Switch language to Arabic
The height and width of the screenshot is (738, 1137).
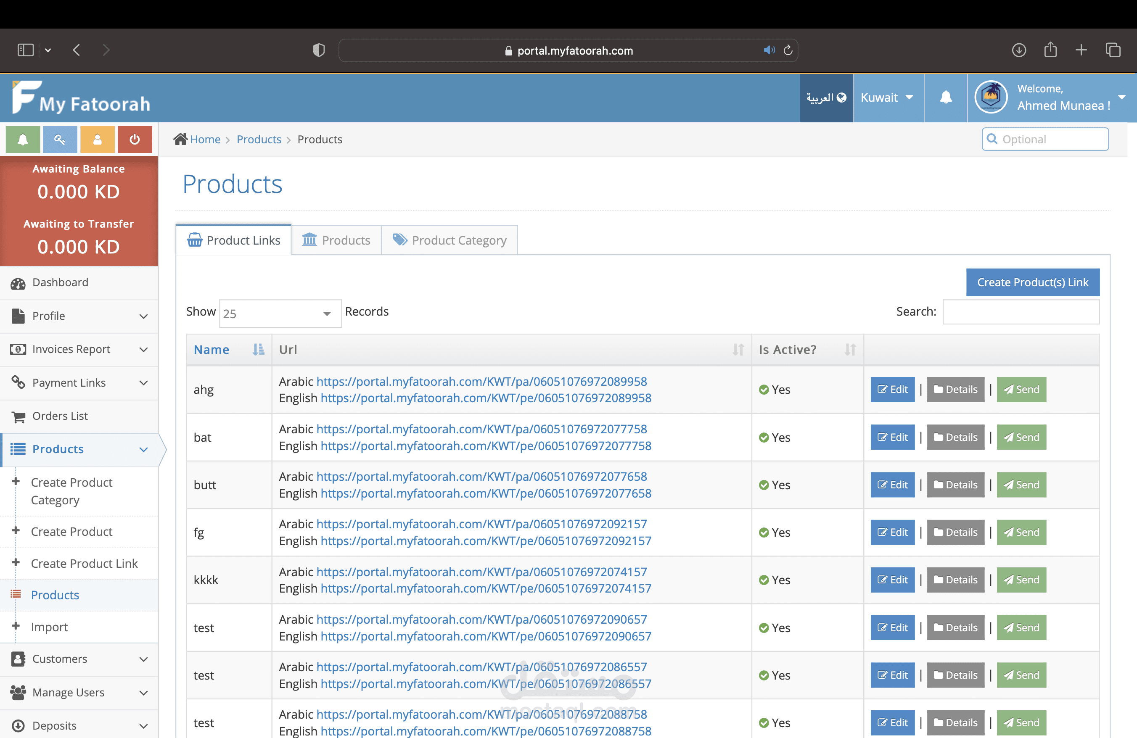(x=827, y=98)
